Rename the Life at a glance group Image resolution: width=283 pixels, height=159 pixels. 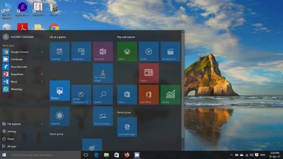point(58,37)
